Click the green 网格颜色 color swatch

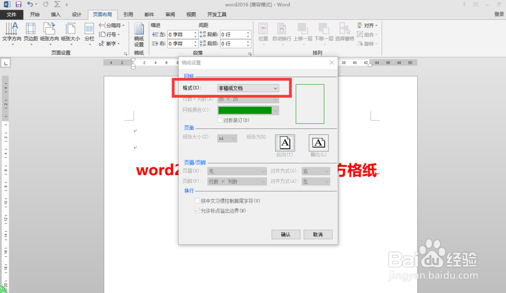coord(245,110)
